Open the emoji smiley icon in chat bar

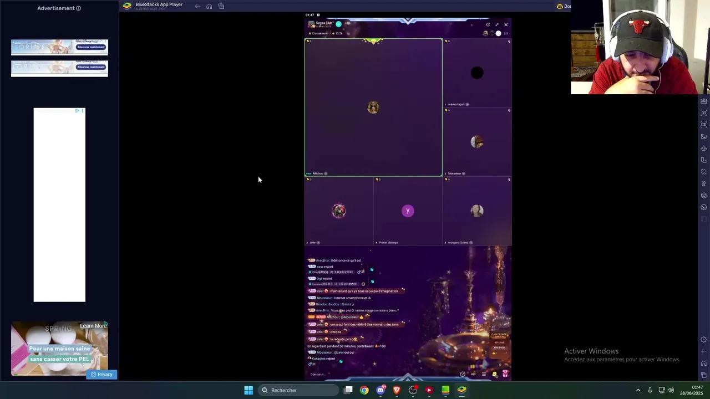463,374
